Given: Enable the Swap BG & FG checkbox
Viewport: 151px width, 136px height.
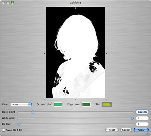Looking at the screenshot, I should (3, 130).
